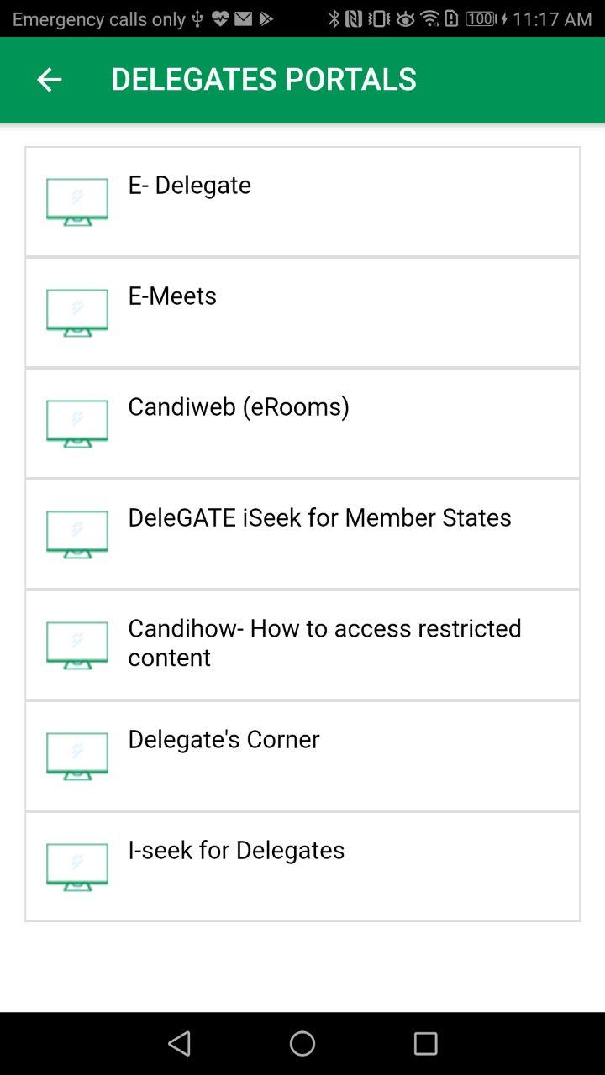Open the E-Meets portal
The width and height of the screenshot is (605, 1075).
tap(302, 312)
